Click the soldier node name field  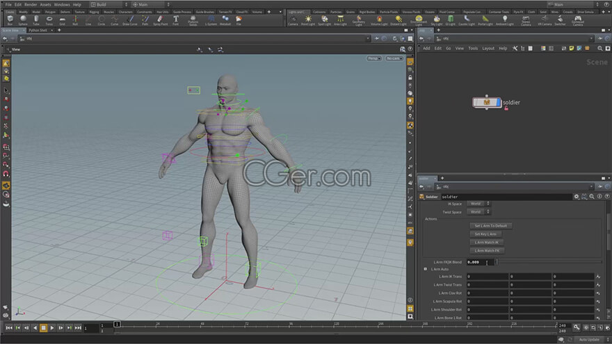click(x=506, y=197)
